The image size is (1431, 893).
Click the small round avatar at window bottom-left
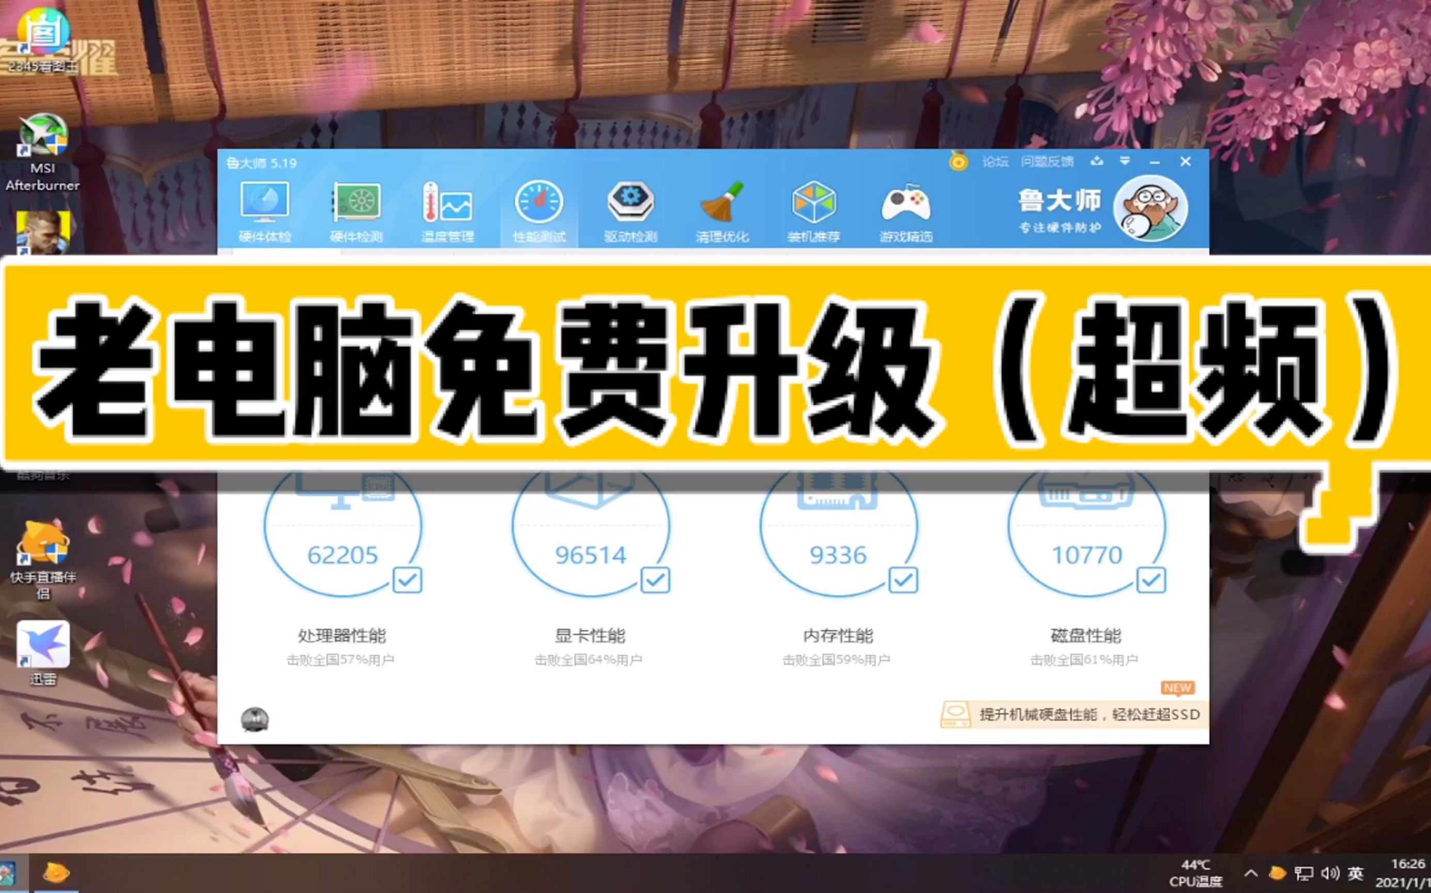[x=255, y=719]
